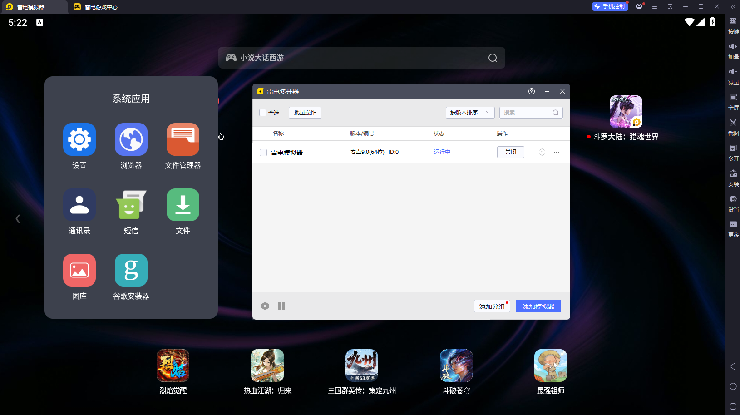Screen dimensions: 740x415
Task: Go to the previous desktop page with the left arrow
Action: click(18, 219)
